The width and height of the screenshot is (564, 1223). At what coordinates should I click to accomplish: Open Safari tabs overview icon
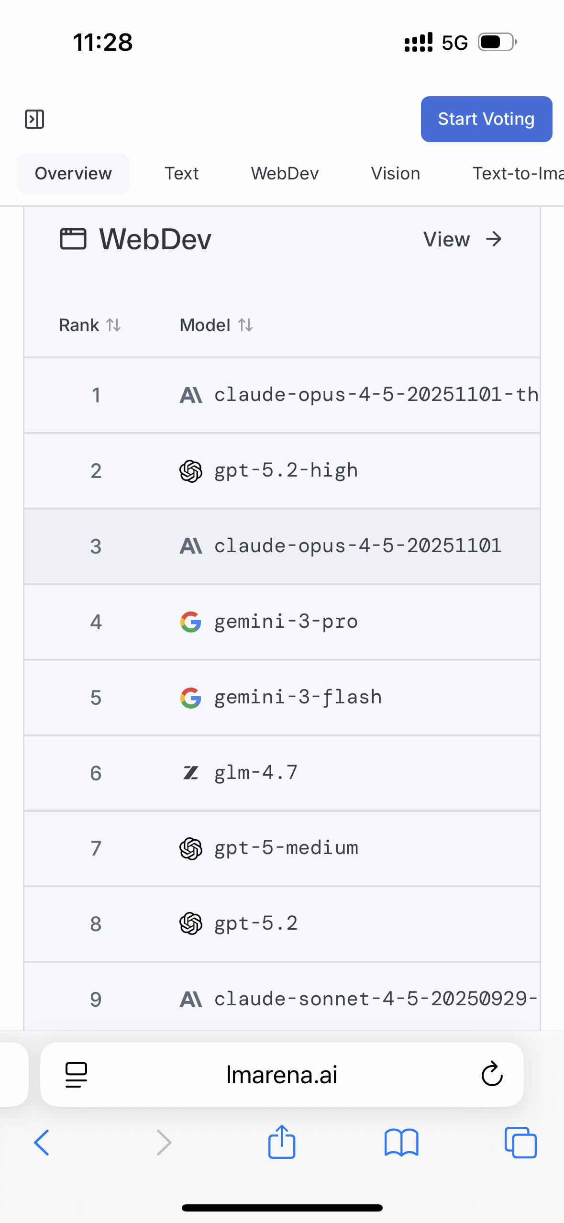(x=520, y=1143)
